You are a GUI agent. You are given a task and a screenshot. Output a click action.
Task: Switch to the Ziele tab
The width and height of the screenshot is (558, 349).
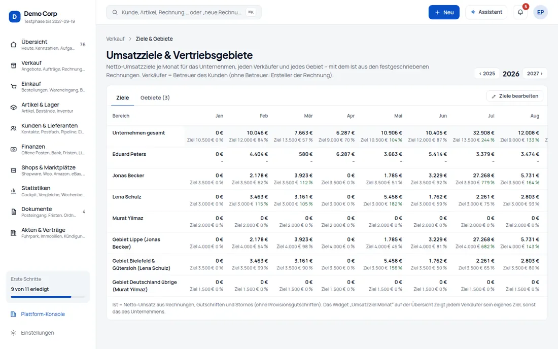pyautogui.click(x=122, y=98)
